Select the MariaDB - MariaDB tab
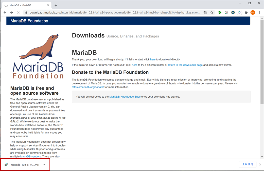The image size is (264, 171). click(26, 5)
